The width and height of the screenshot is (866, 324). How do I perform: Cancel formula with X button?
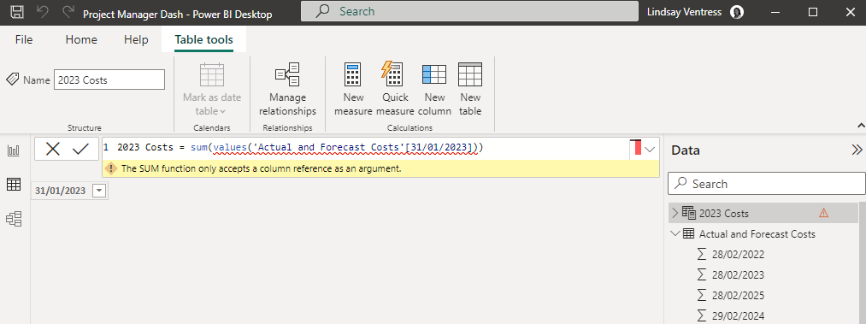pyautogui.click(x=52, y=149)
